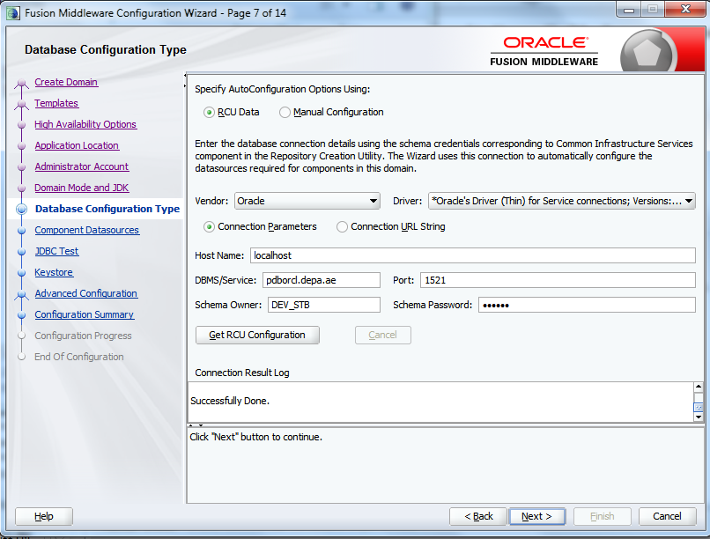Screen dimensions: 710x539
Task: Click the Help button
Action: pos(44,516)
